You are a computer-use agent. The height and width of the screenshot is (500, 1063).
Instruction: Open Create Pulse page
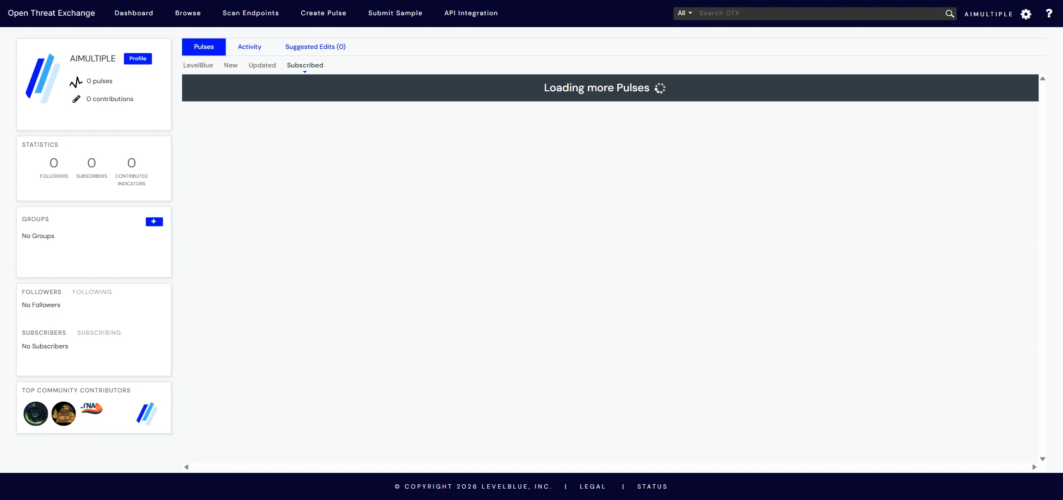click(324, 13)
